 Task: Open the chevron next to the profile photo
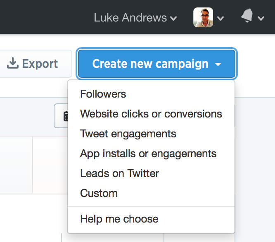(220, 18)
